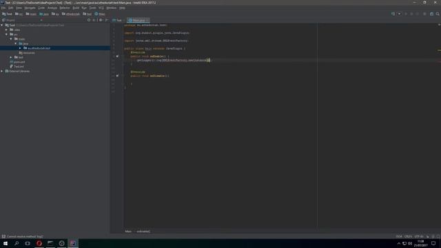Click the caret position 15:54 in status bar

(x=399, y=236)
